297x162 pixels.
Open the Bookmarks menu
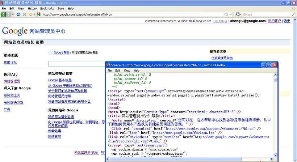tap(47, 9)
